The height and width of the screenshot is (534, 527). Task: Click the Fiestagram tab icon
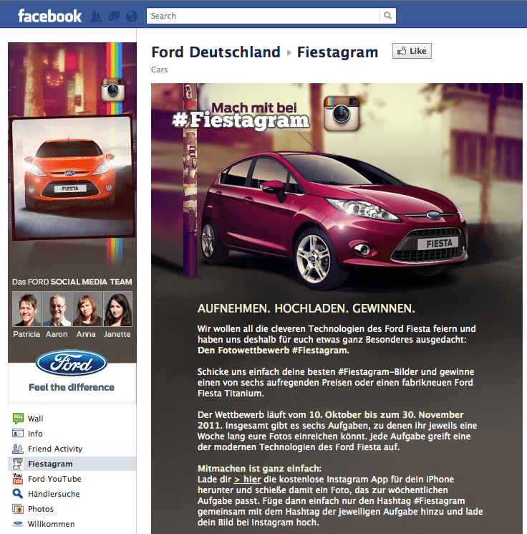[x=18, y=464]
